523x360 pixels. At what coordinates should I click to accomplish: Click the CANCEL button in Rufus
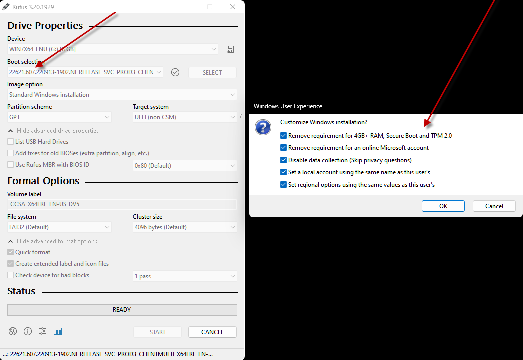(212, 332)
